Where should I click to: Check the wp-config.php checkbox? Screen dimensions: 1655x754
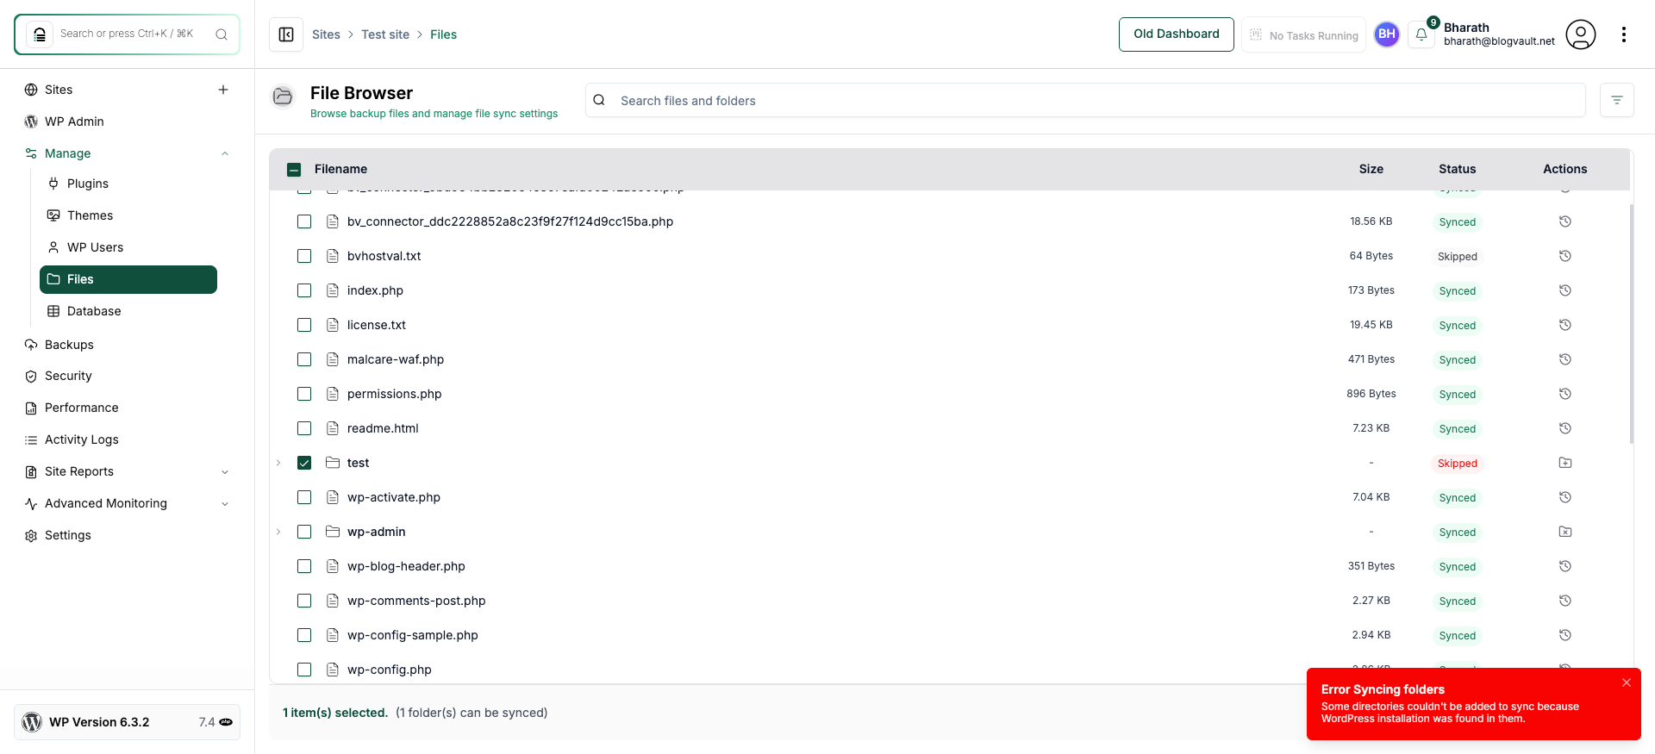click(x=304, y=670)
